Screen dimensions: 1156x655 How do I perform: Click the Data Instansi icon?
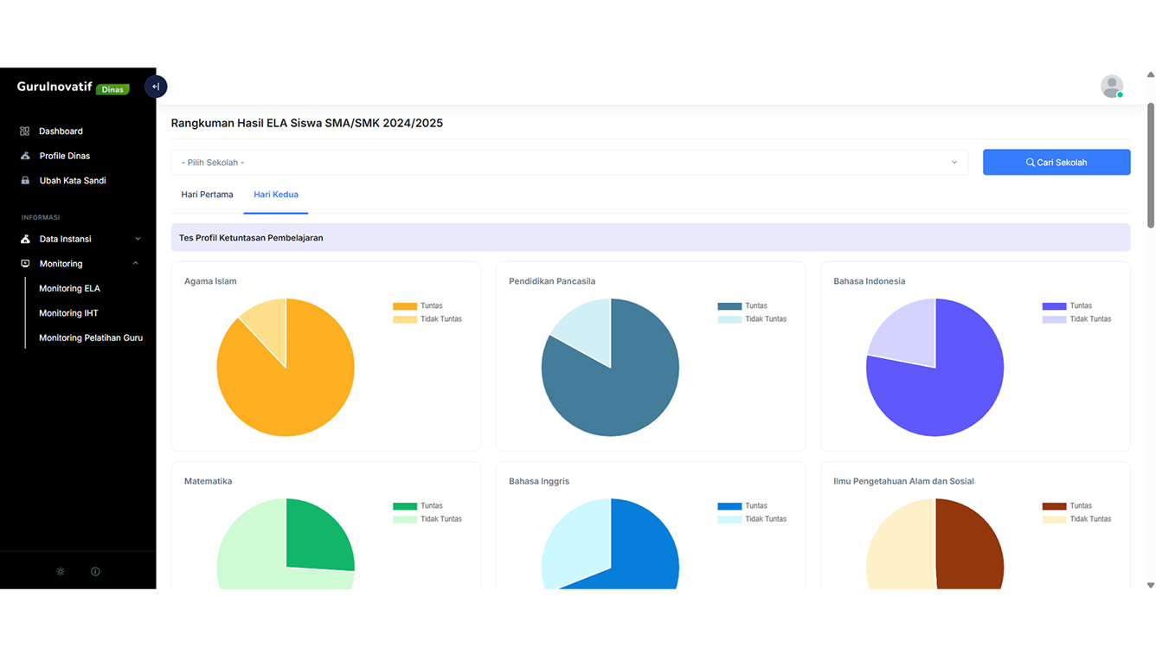coord(25,239)
